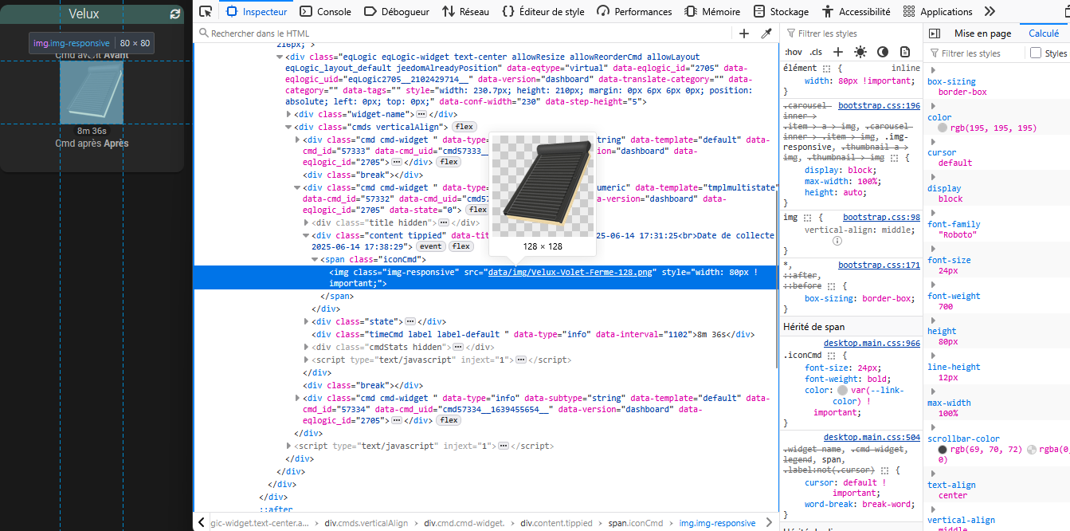Refresh the Velux widget
The height and width of the screenshot is (531, 1070).
click(x=175, y=14)
